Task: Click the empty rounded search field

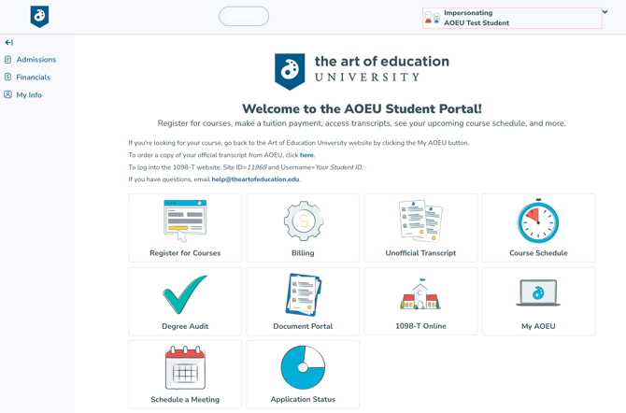Action: pos(244,16)
